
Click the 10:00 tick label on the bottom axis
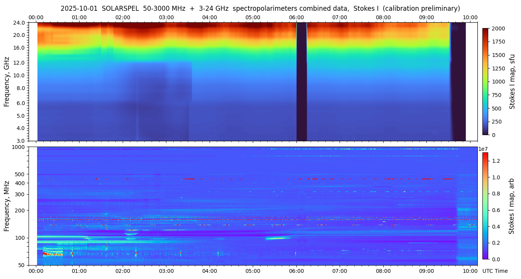470,271
